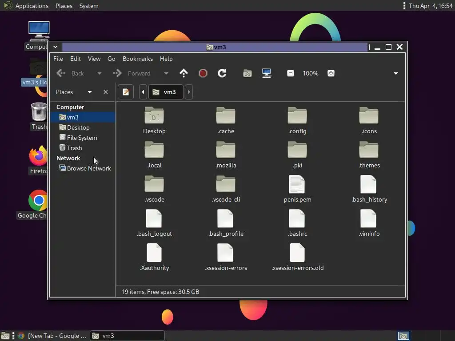The height and width of the screenshot is (341, 455).
Task: Select the .xsession-errors file
Action: [225, 253]
